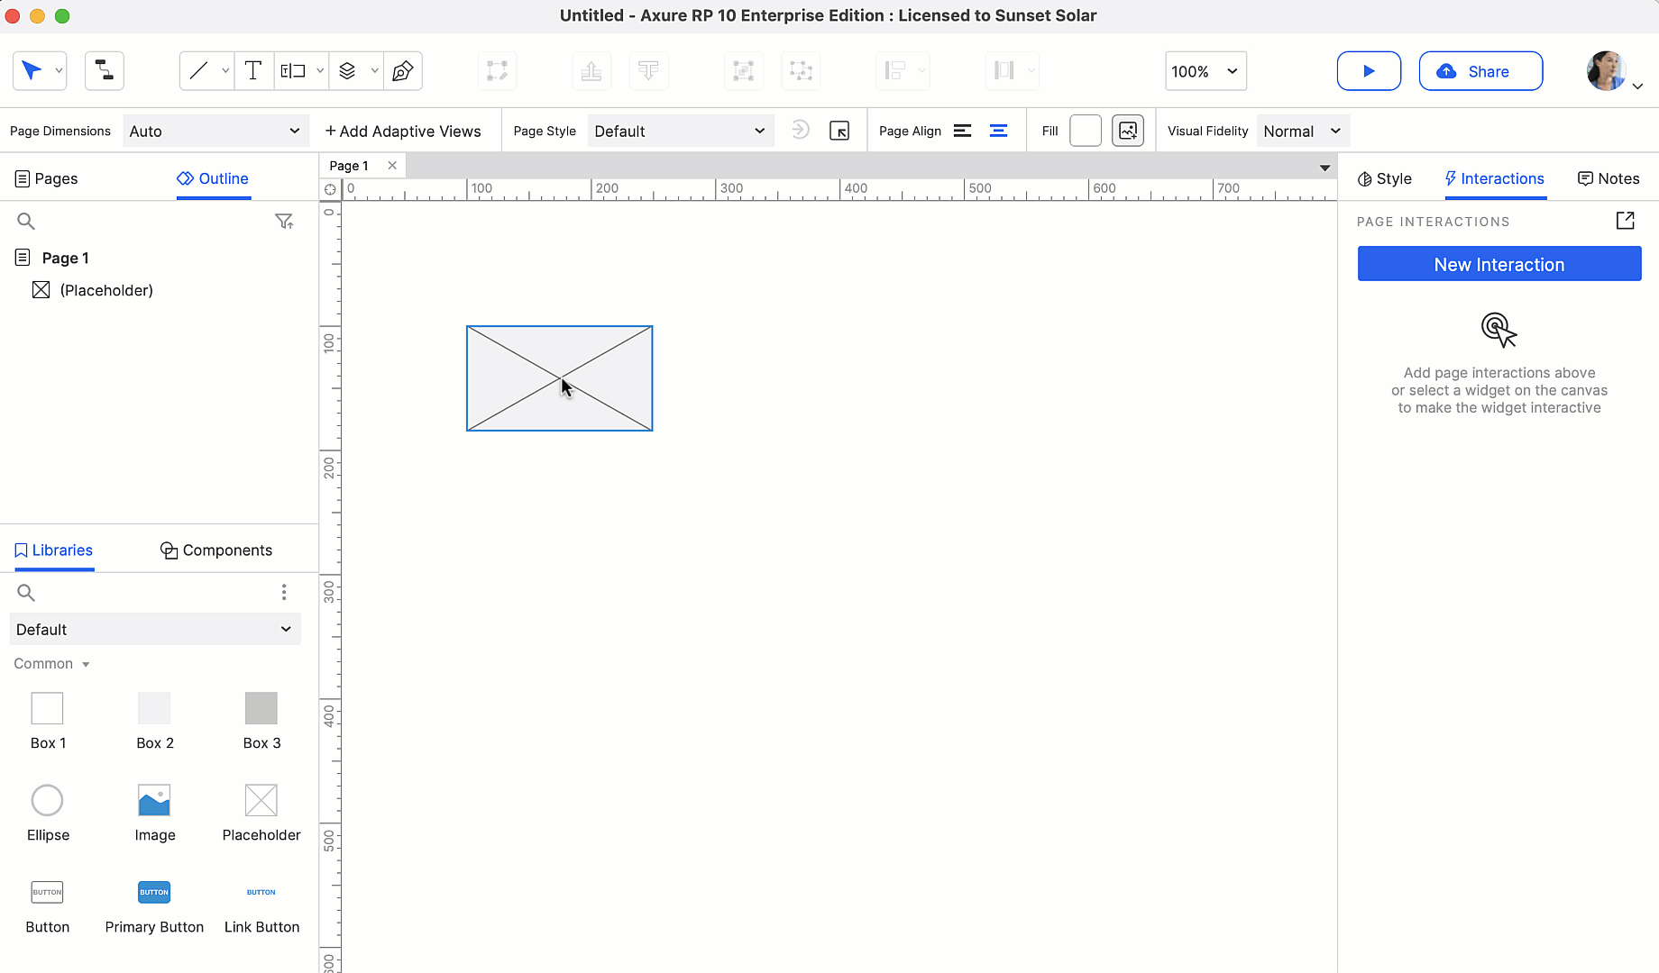1659x973 pixels.
Task: Open libraries options three-dot menu
Action: coord(284,592)
